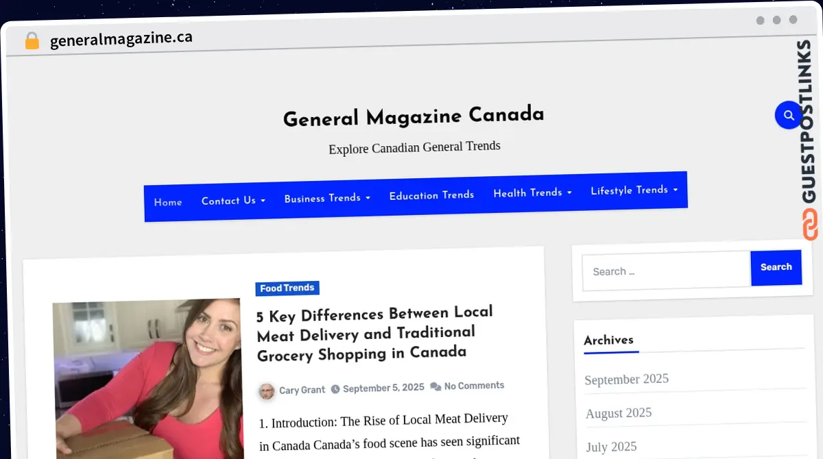
Task: Open the July 2025 archive
Action: (611, 447)
